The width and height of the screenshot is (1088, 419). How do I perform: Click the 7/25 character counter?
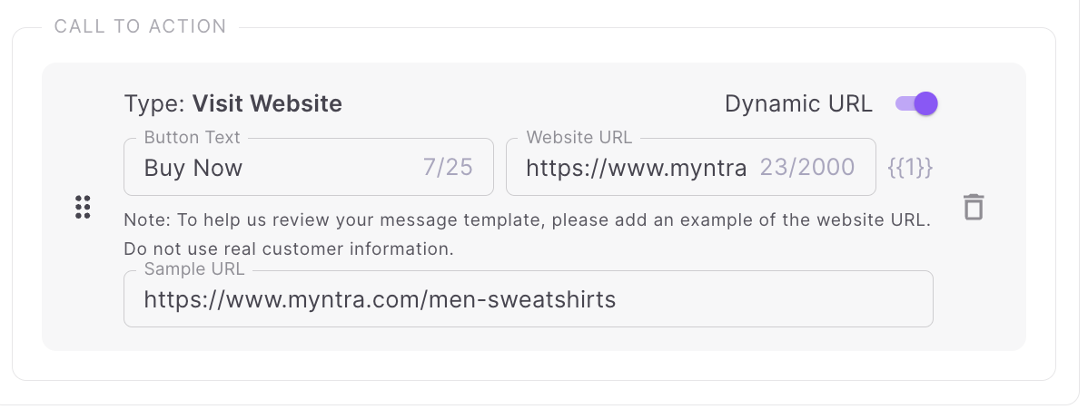(448, 168)
